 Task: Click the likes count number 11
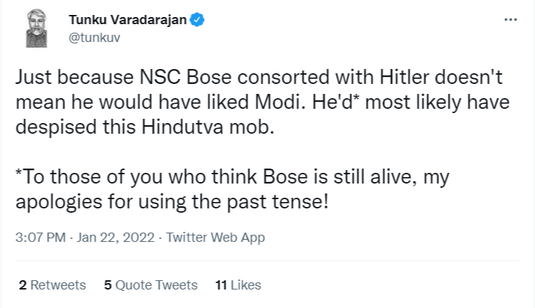tap(221, 285)
